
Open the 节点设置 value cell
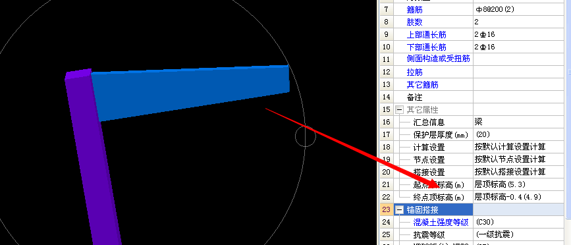coord(518,159)
